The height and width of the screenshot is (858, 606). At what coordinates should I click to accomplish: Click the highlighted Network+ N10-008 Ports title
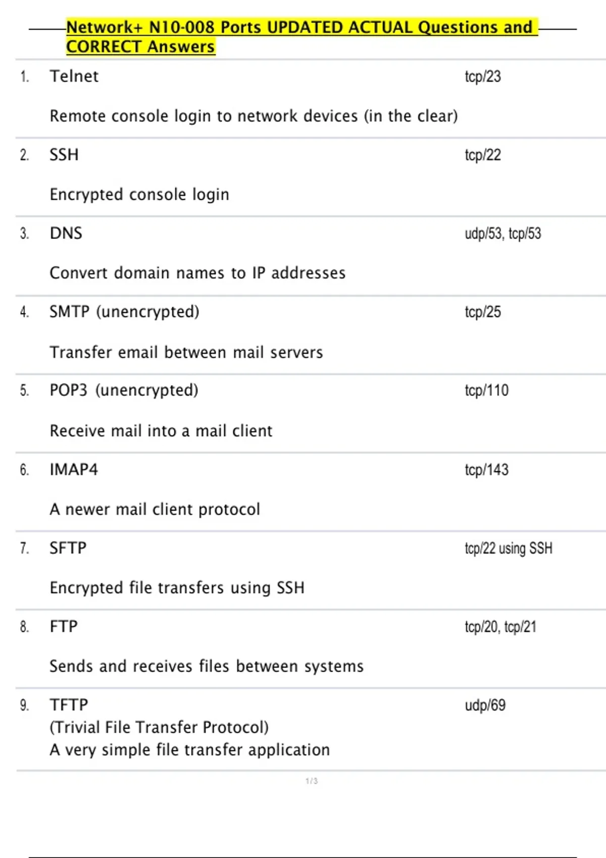coord(301,36)
